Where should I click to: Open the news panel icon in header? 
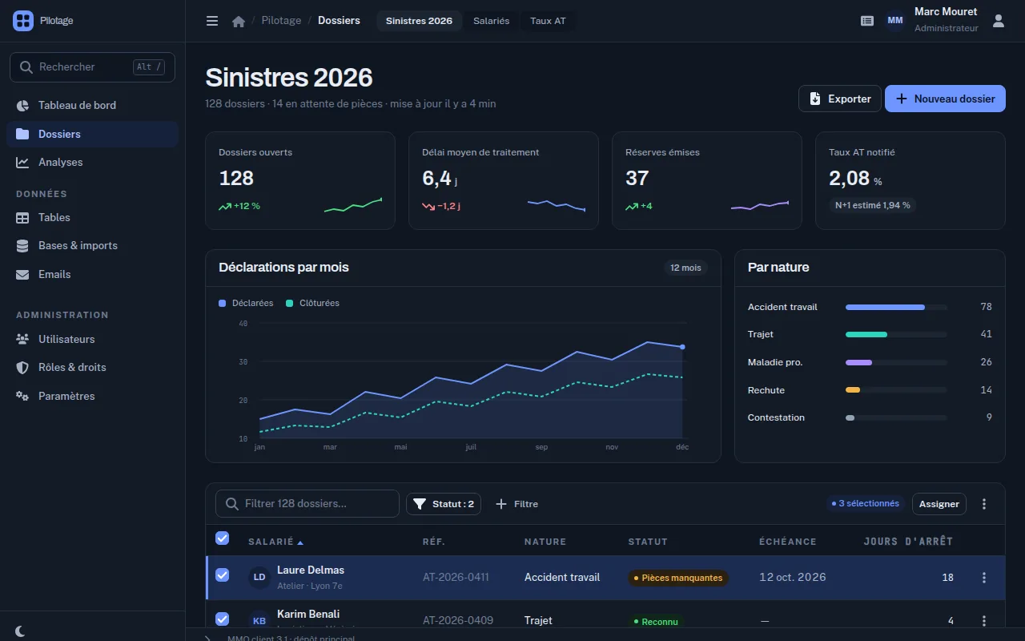(867, 21)
